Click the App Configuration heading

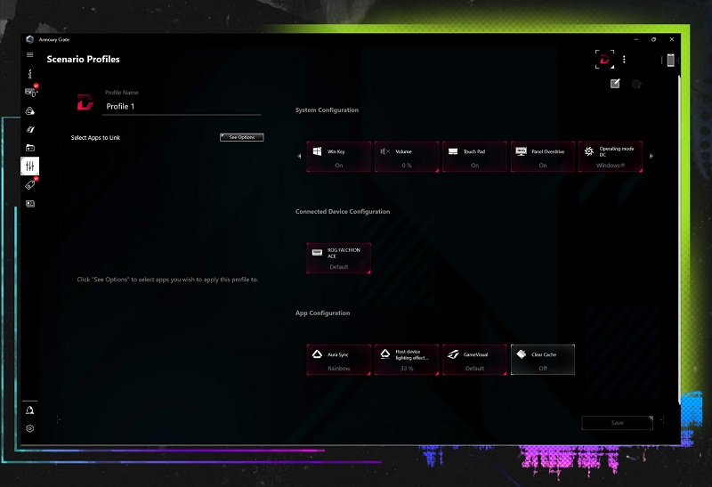322,313
